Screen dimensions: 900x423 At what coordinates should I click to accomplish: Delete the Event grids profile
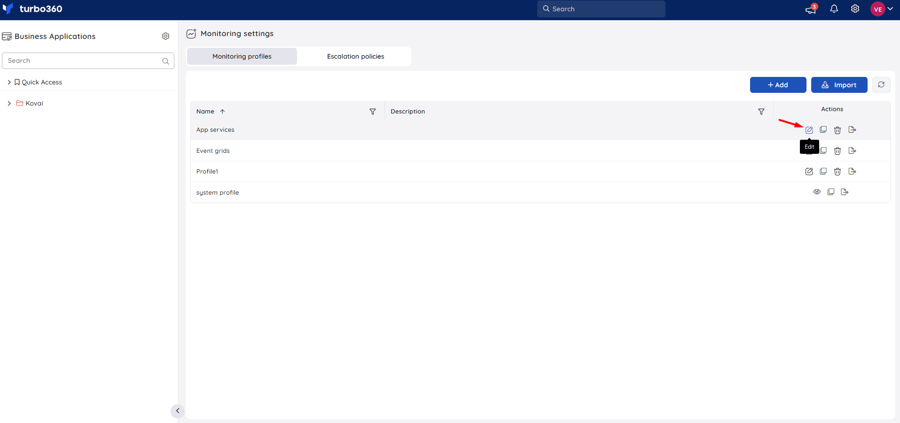click(837, 151)
